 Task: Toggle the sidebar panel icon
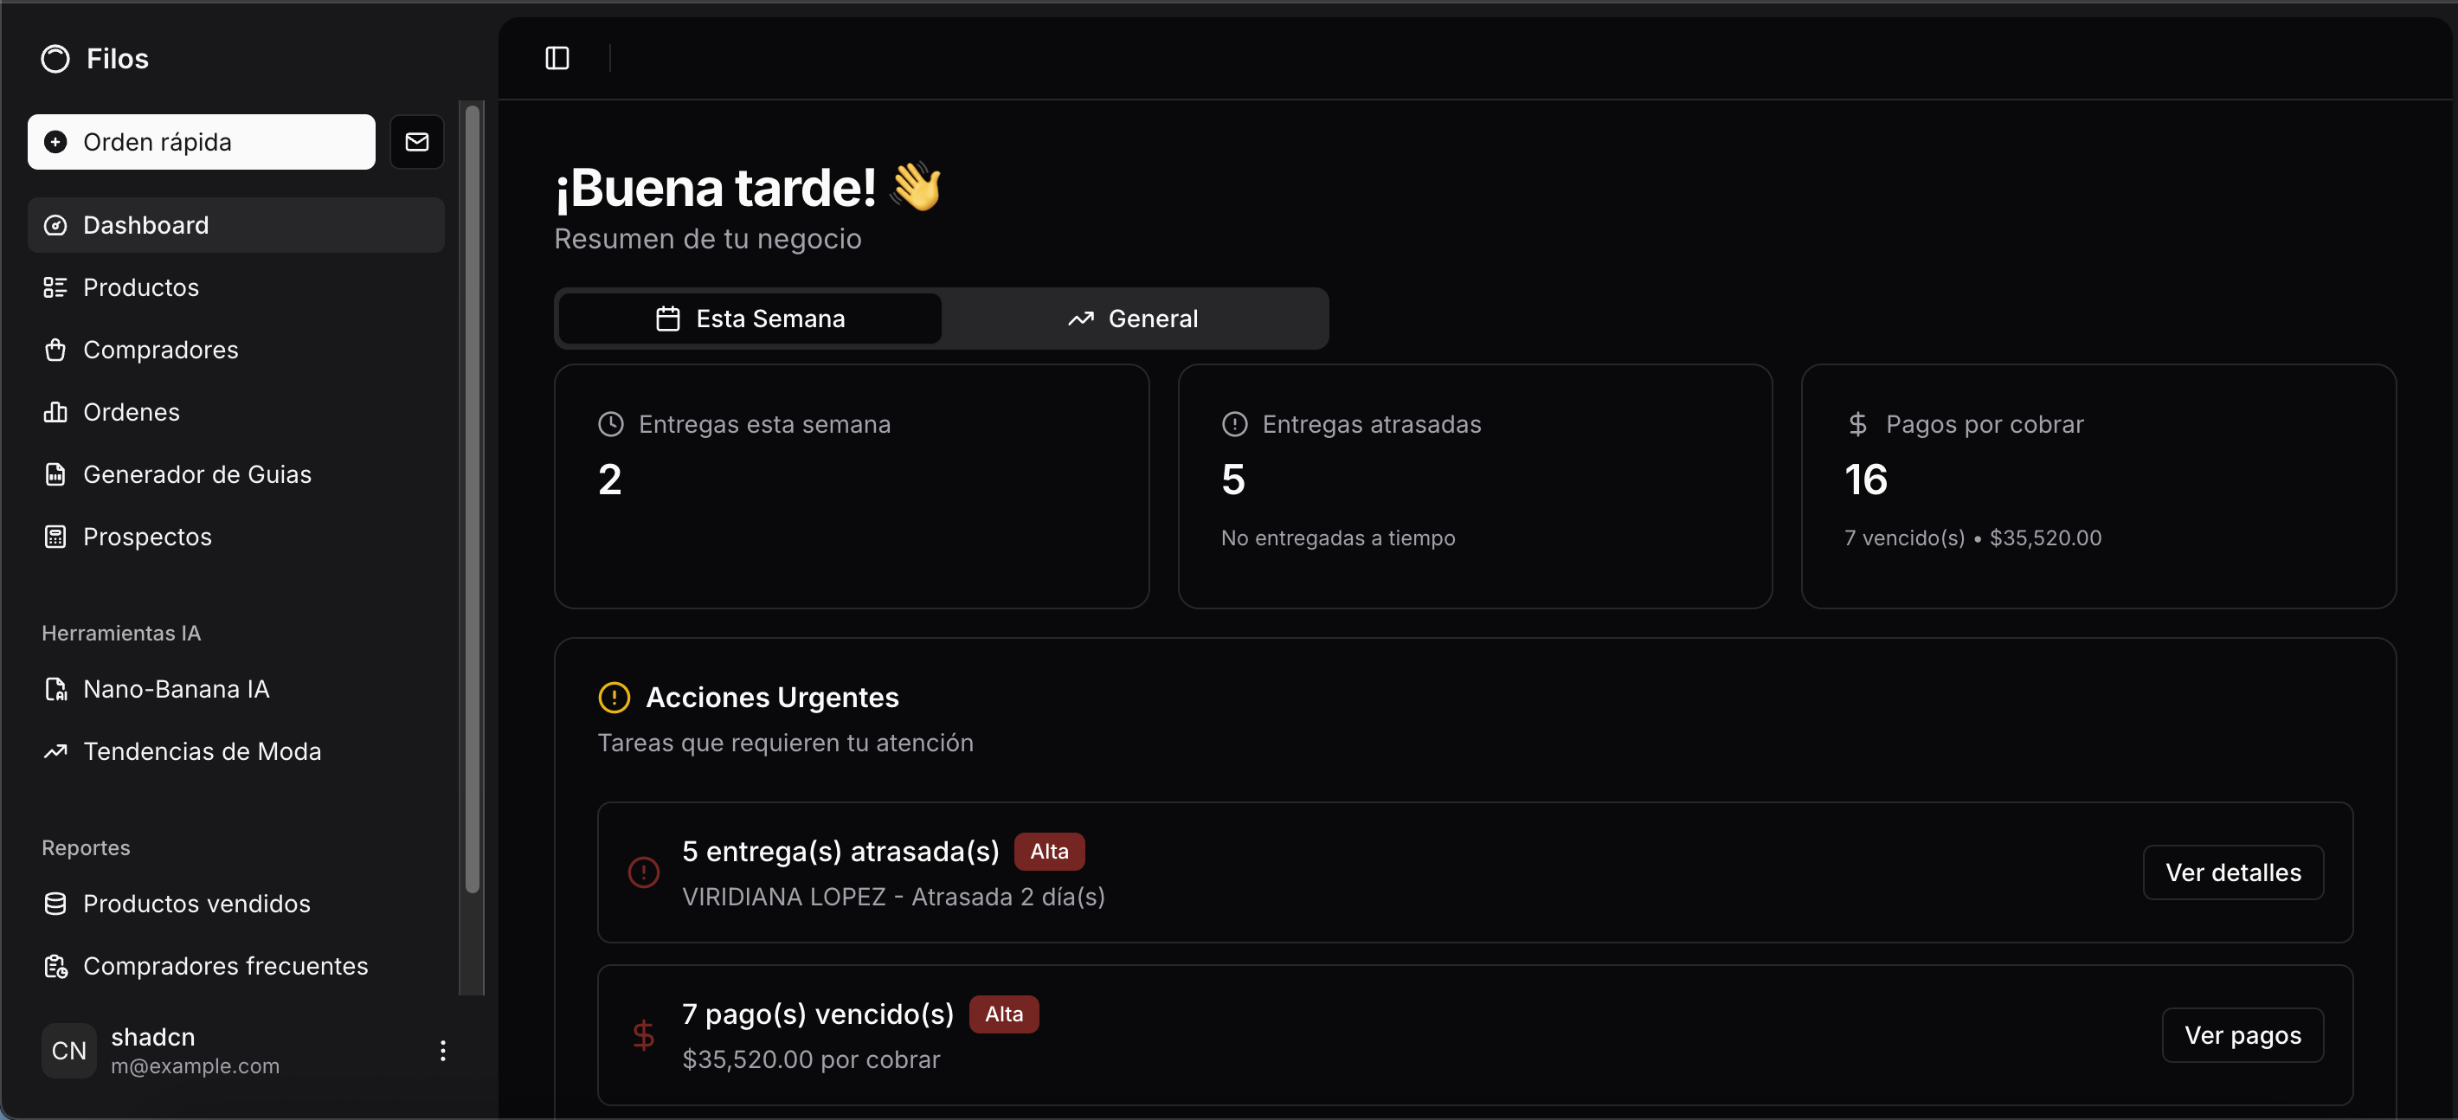click(x=557, y=58)
